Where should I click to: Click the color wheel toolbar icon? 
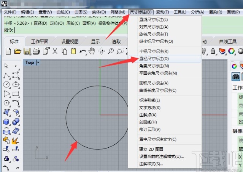click(231, 51)
